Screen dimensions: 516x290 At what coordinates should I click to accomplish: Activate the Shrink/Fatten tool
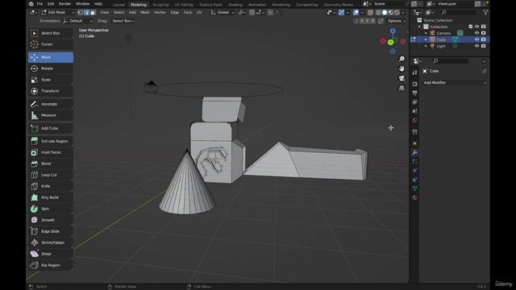coord(51,242)
